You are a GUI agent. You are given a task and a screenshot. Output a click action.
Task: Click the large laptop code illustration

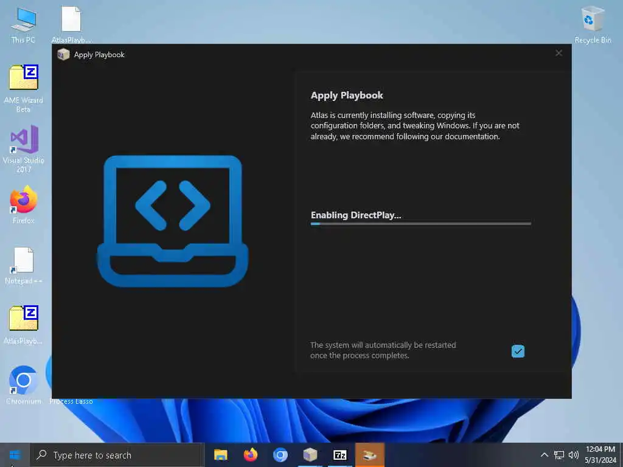click(173, 221)
